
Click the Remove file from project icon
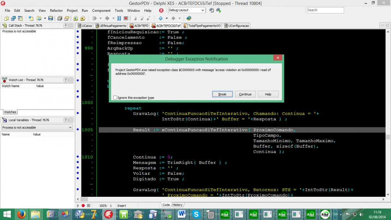coord(83,18)
